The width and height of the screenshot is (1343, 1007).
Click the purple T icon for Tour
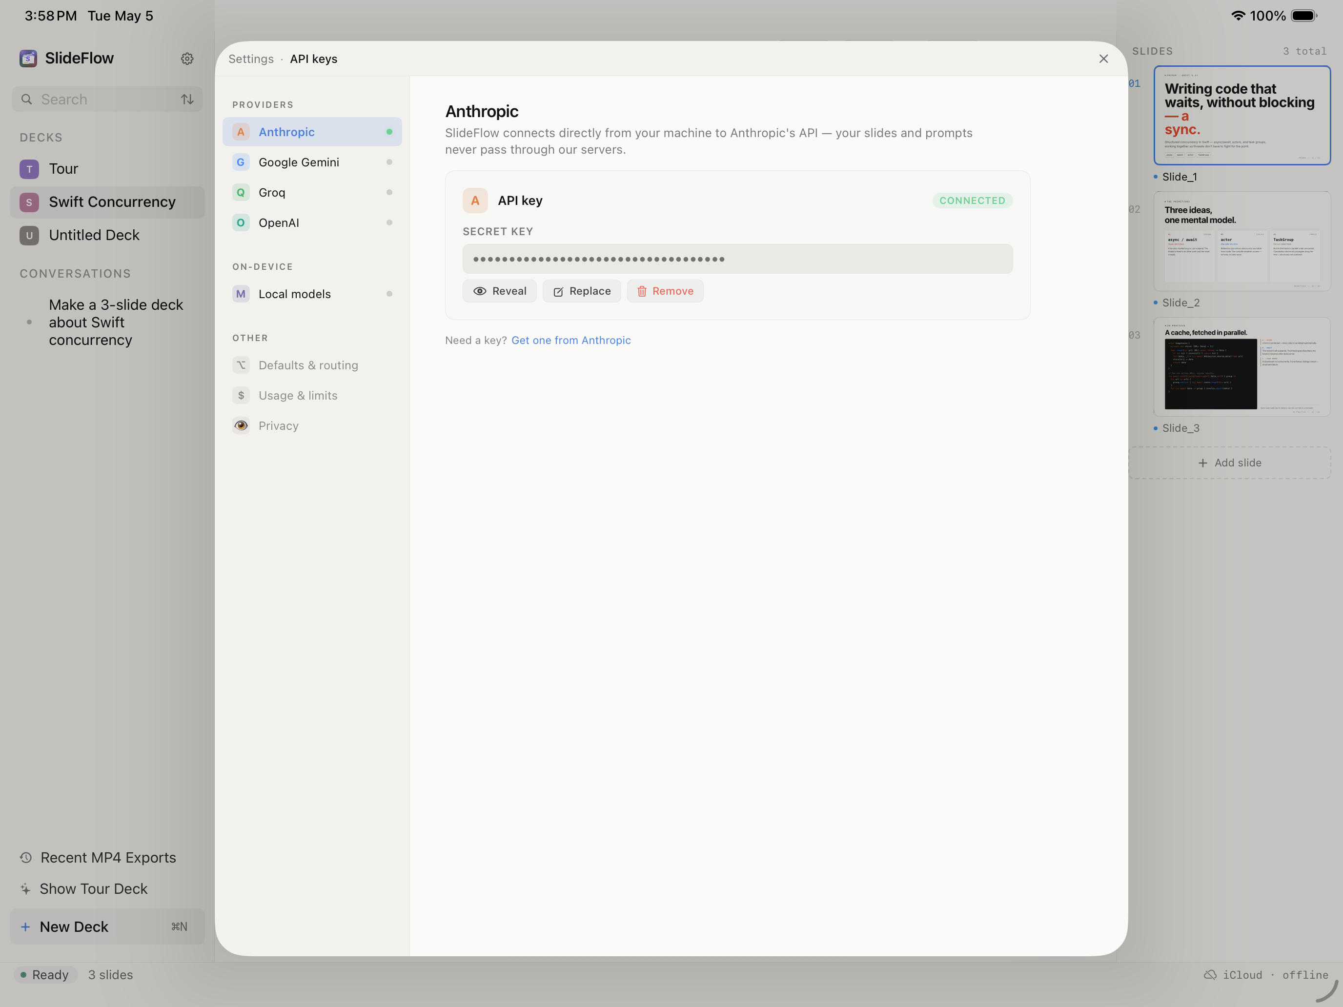point(29,169)
